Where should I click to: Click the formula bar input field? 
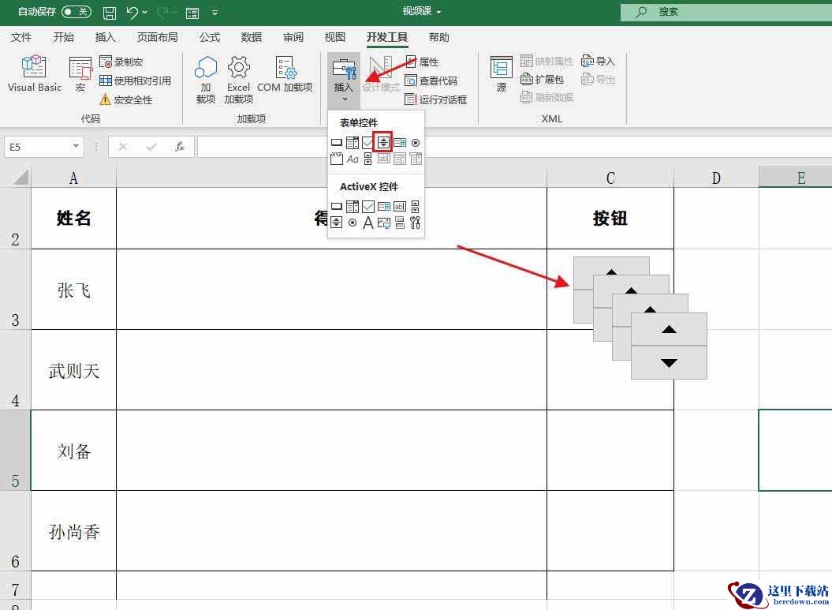pos(513,147)
